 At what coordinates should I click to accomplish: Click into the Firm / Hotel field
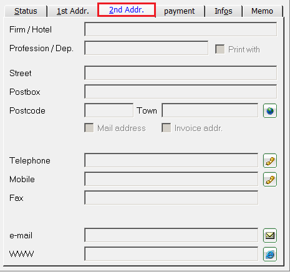point(181,29)
